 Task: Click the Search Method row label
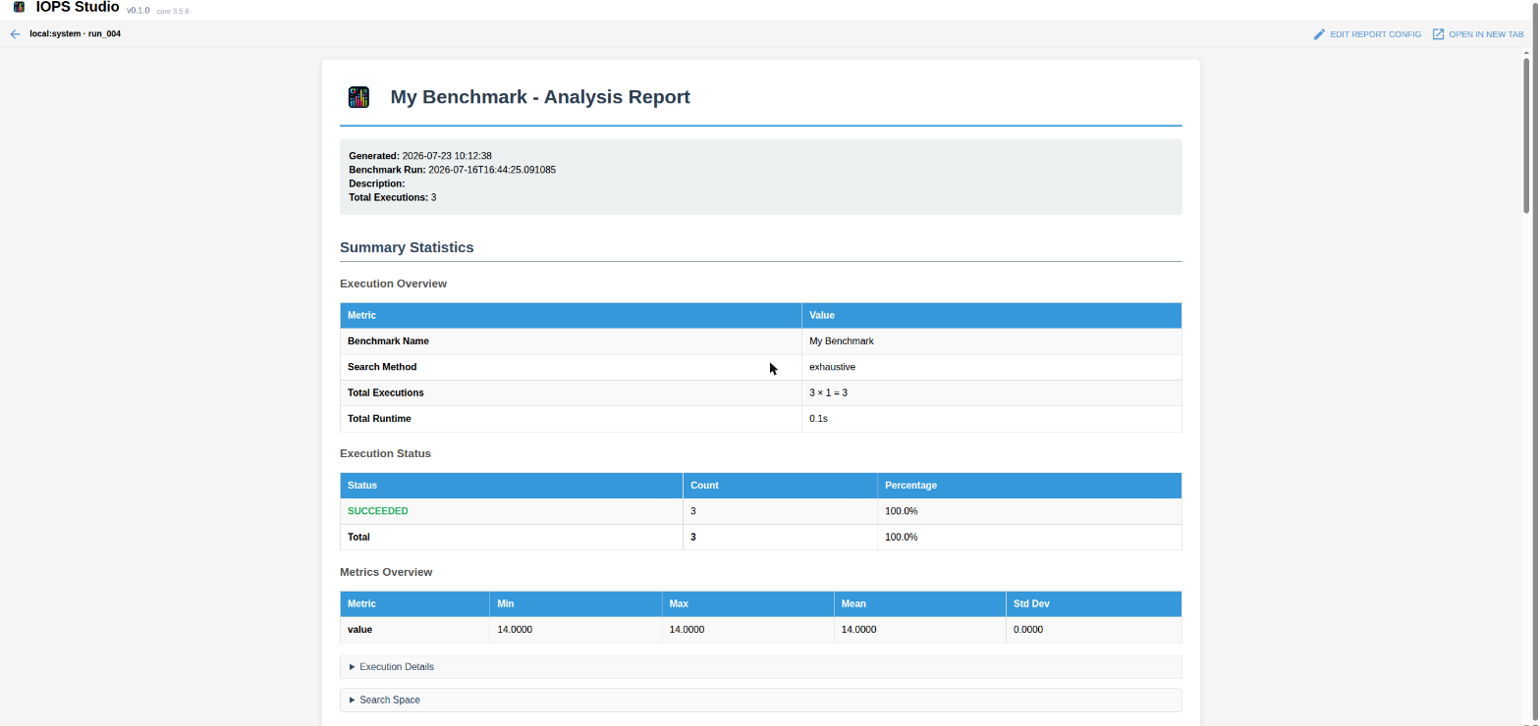[x=382, y=367]
